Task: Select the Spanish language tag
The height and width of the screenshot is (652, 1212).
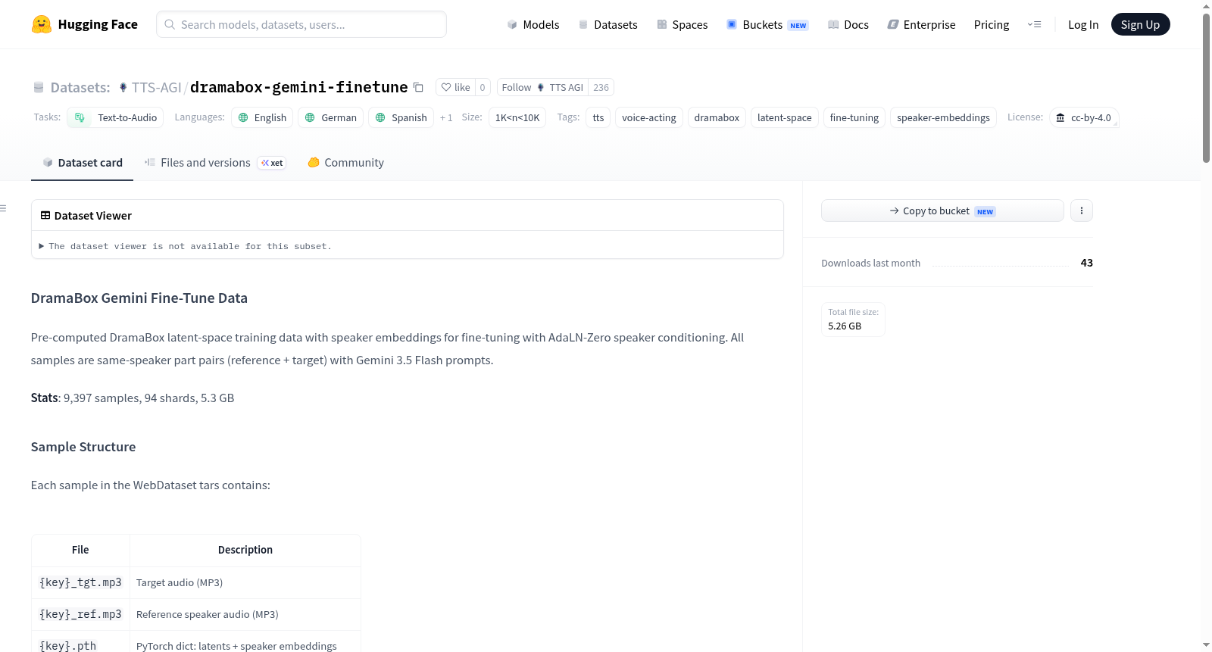Action: coord(401,117)
